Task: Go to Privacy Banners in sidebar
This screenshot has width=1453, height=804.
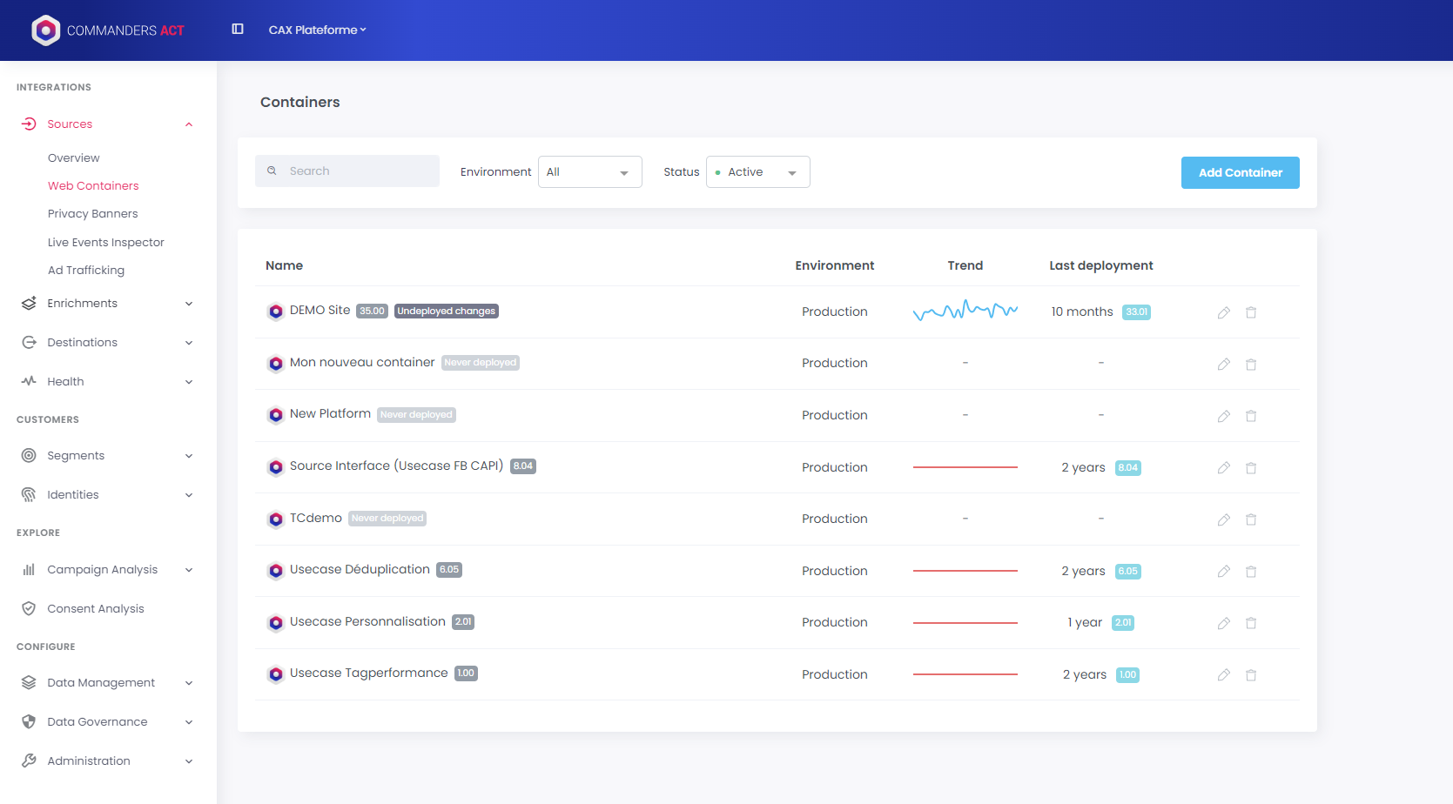Action: (92, 214)
